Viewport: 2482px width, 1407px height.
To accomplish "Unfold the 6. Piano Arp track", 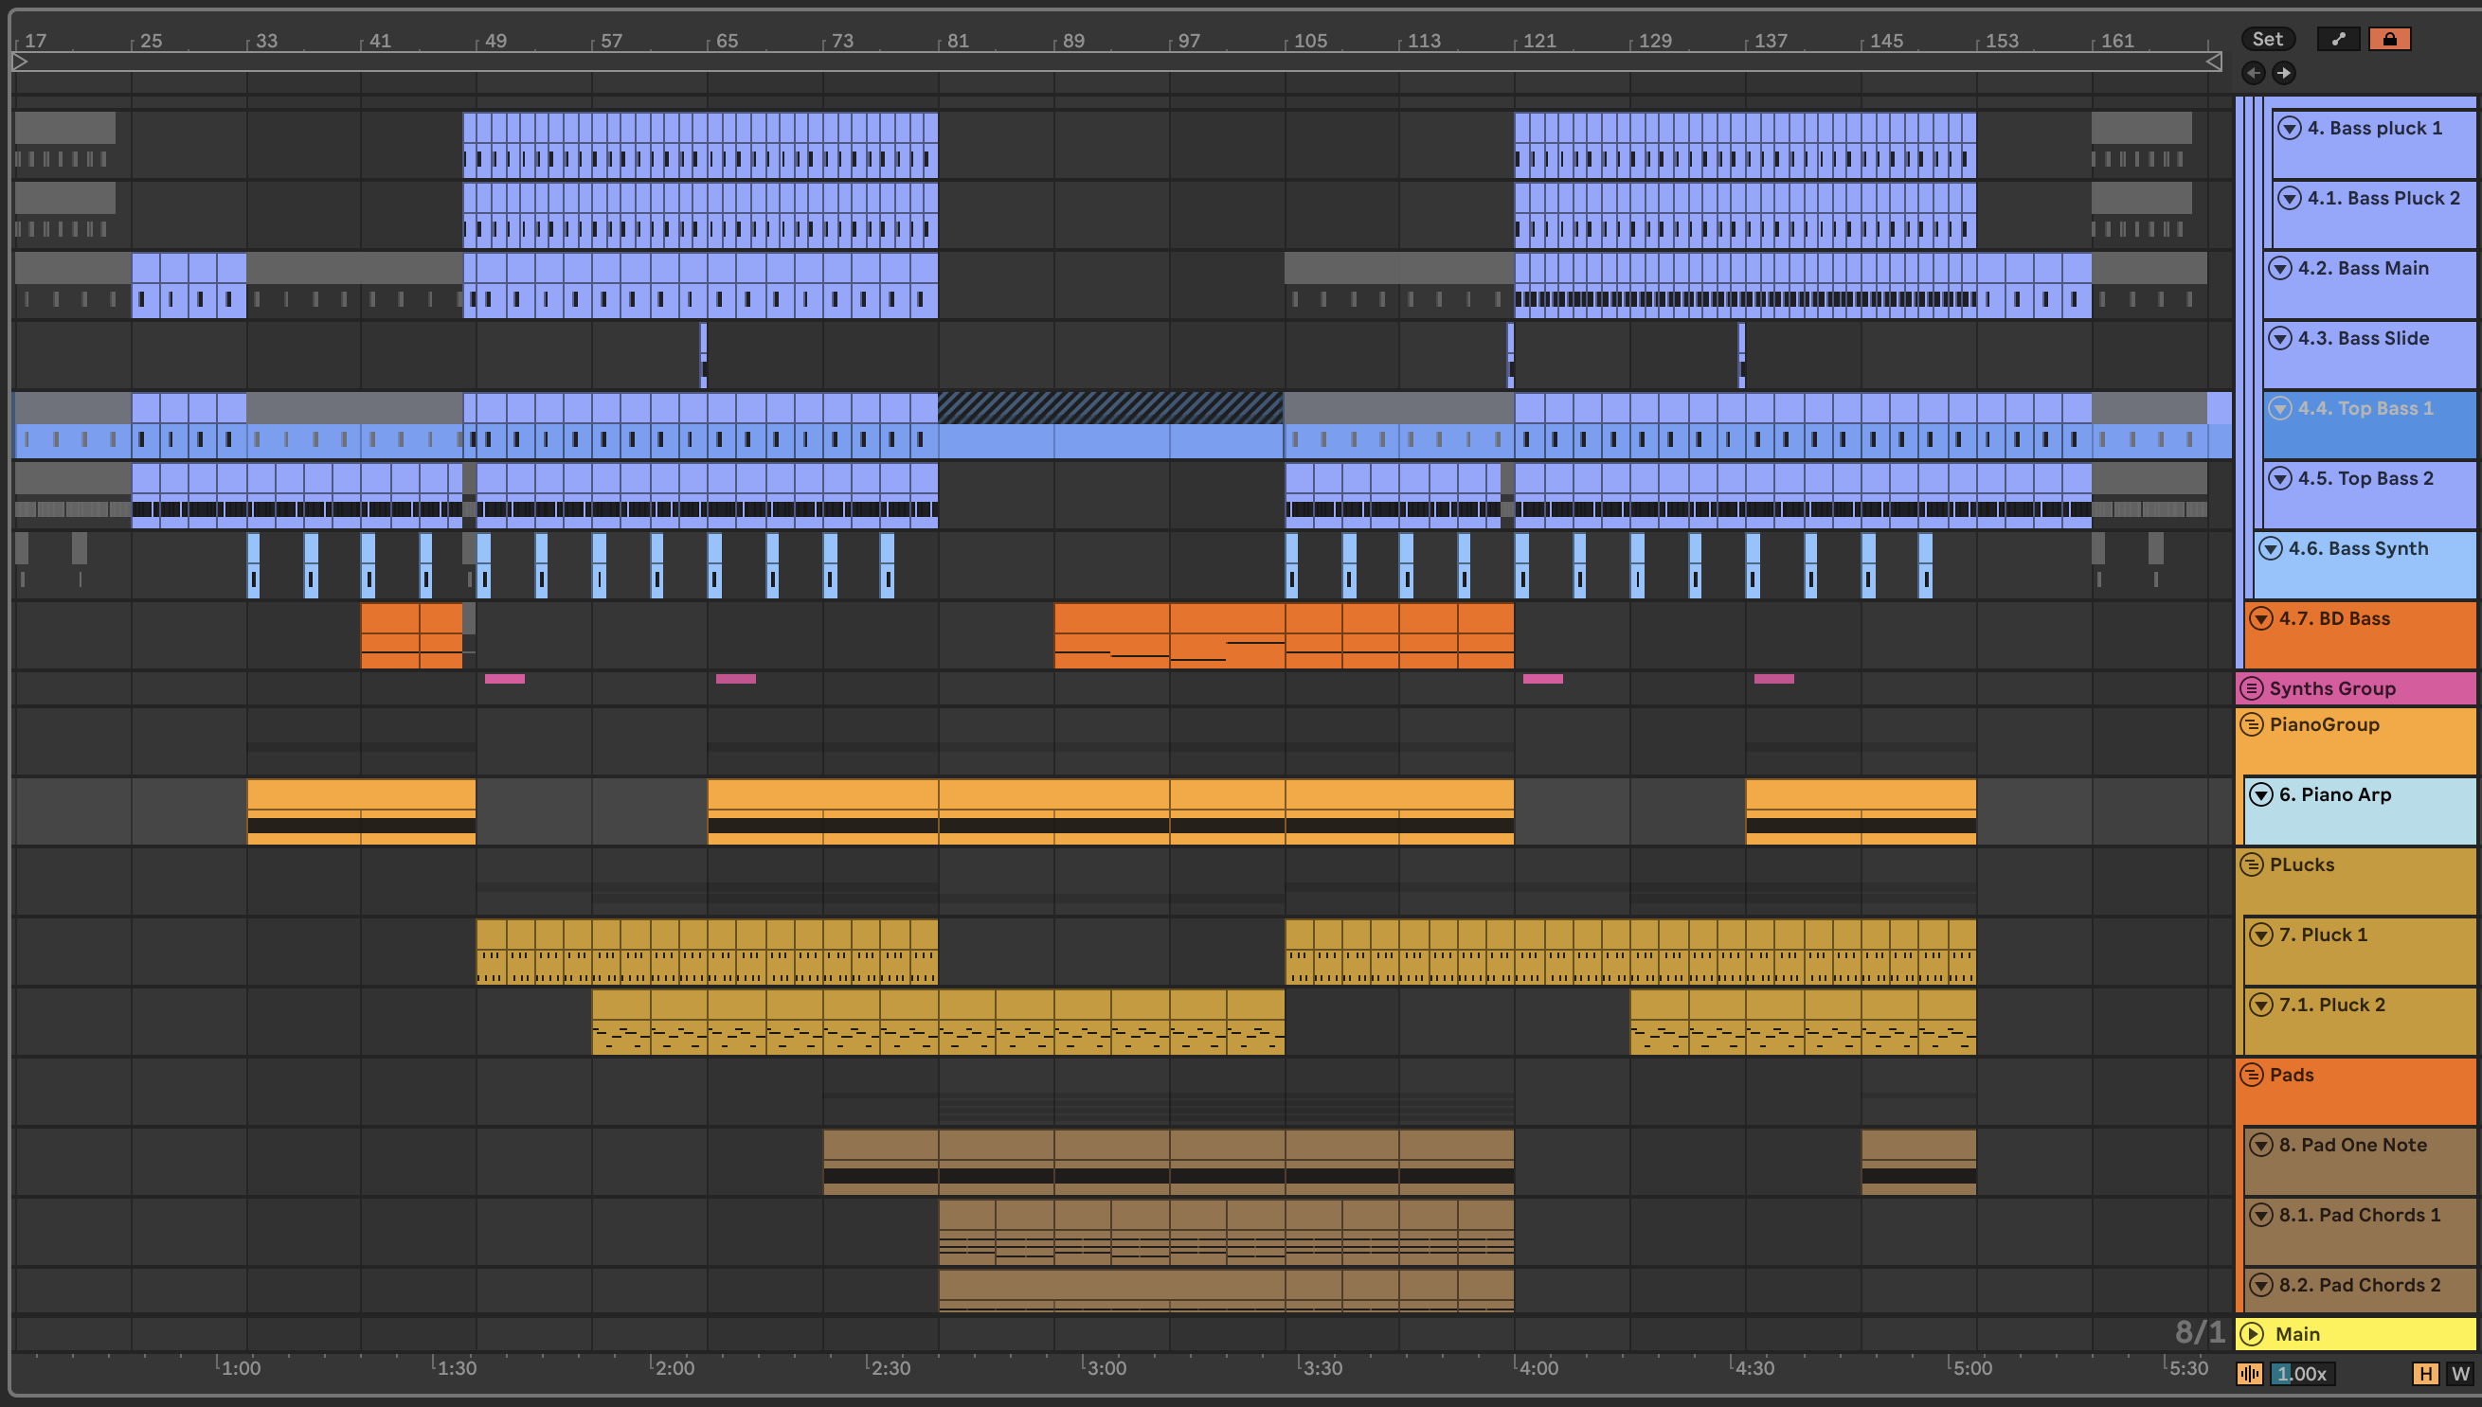I will tap(2260, 794).
